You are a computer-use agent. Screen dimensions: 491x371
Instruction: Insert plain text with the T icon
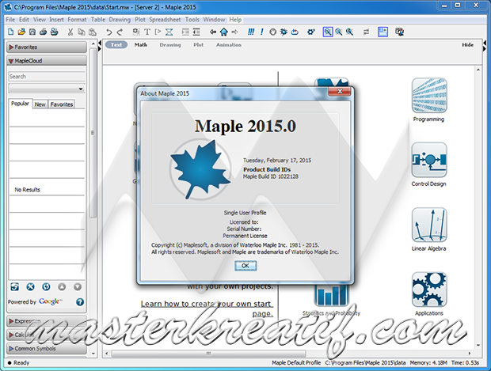click(x=147, y=32)
